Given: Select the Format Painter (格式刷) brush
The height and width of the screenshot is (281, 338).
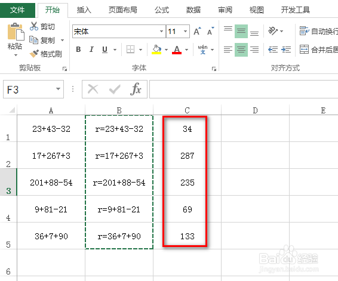Looking at the screenshot, I should tap(34, 54).
